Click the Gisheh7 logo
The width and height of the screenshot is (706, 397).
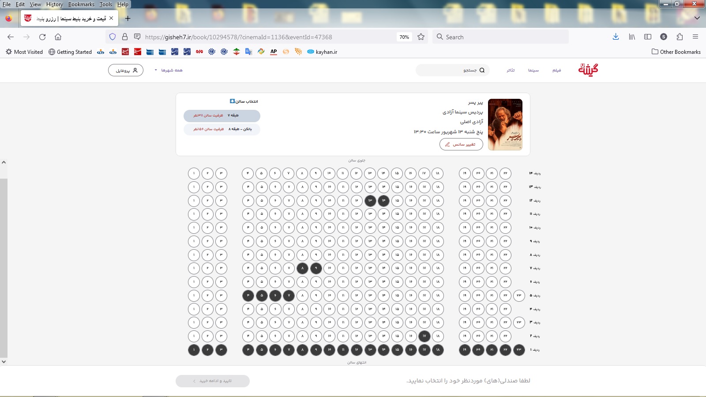[x=588, y=70]
